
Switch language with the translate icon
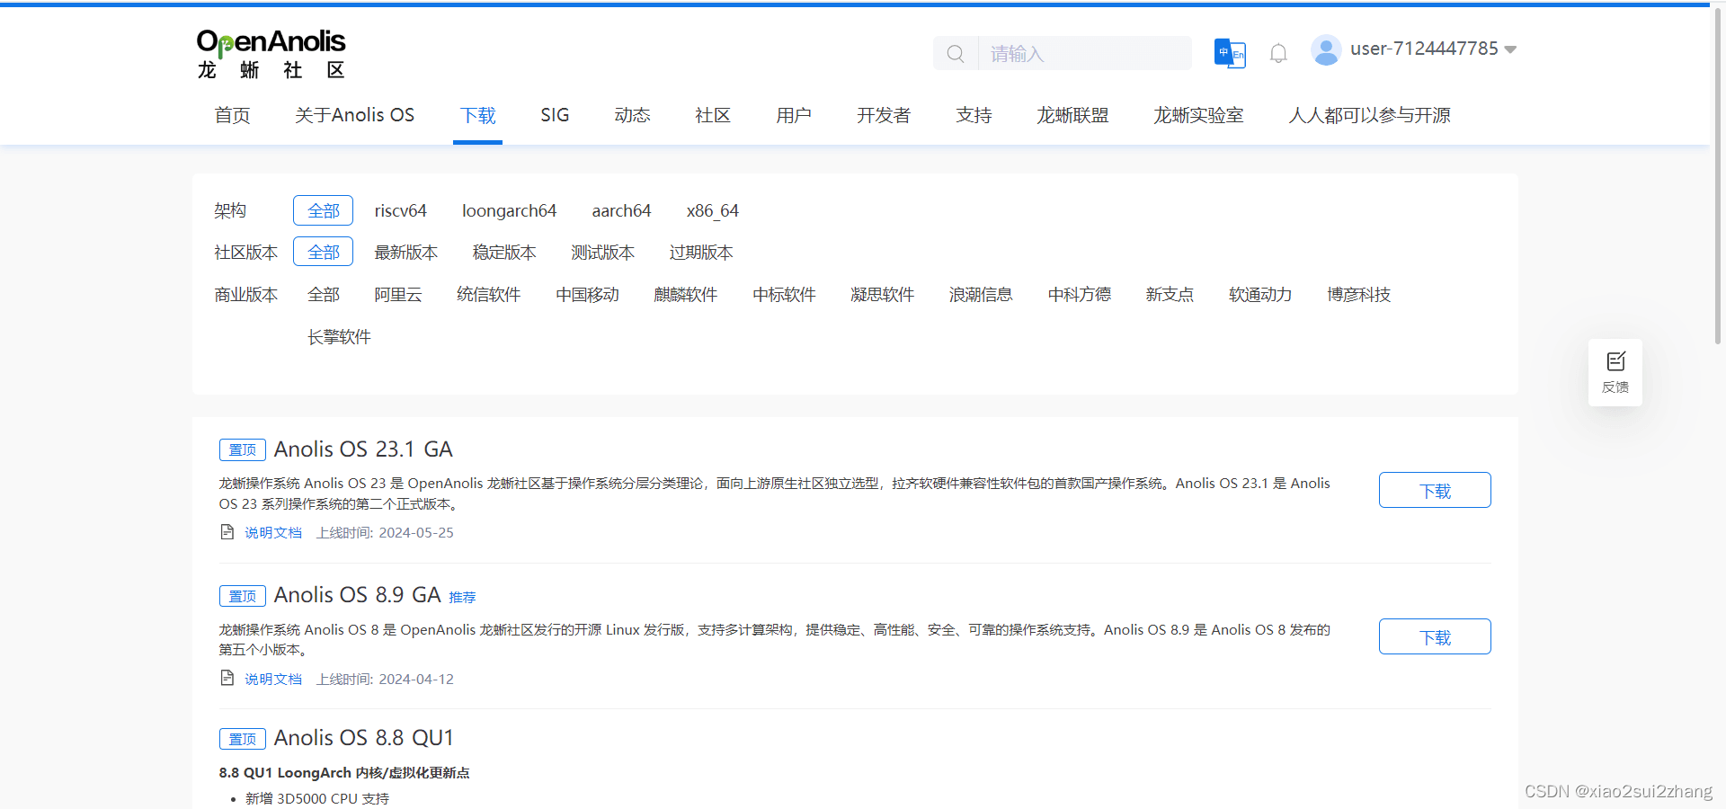click(1230, 53)
